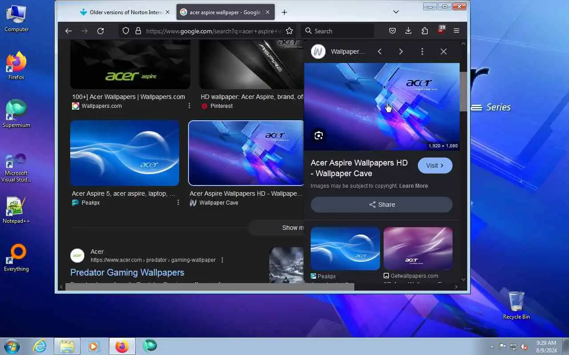This screenshot has width=569, height=355.
Task: Close the Norton Internet tab
Action: pyautogui.click(x=168, y=12)
